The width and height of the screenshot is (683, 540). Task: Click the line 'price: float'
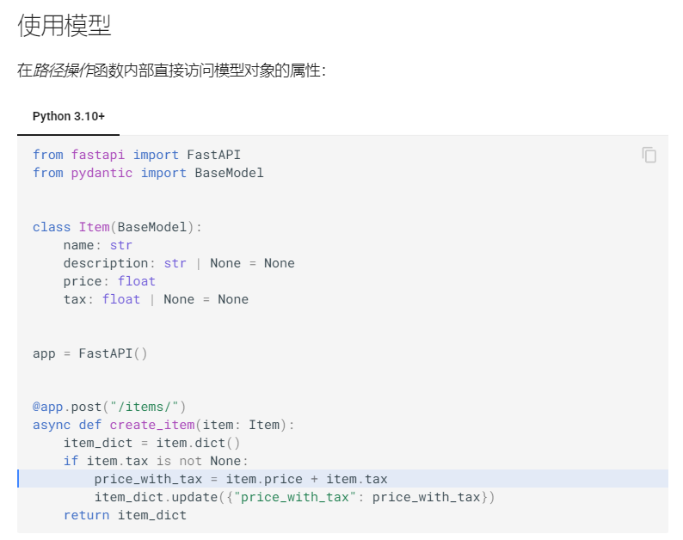(x=109, y=281)
